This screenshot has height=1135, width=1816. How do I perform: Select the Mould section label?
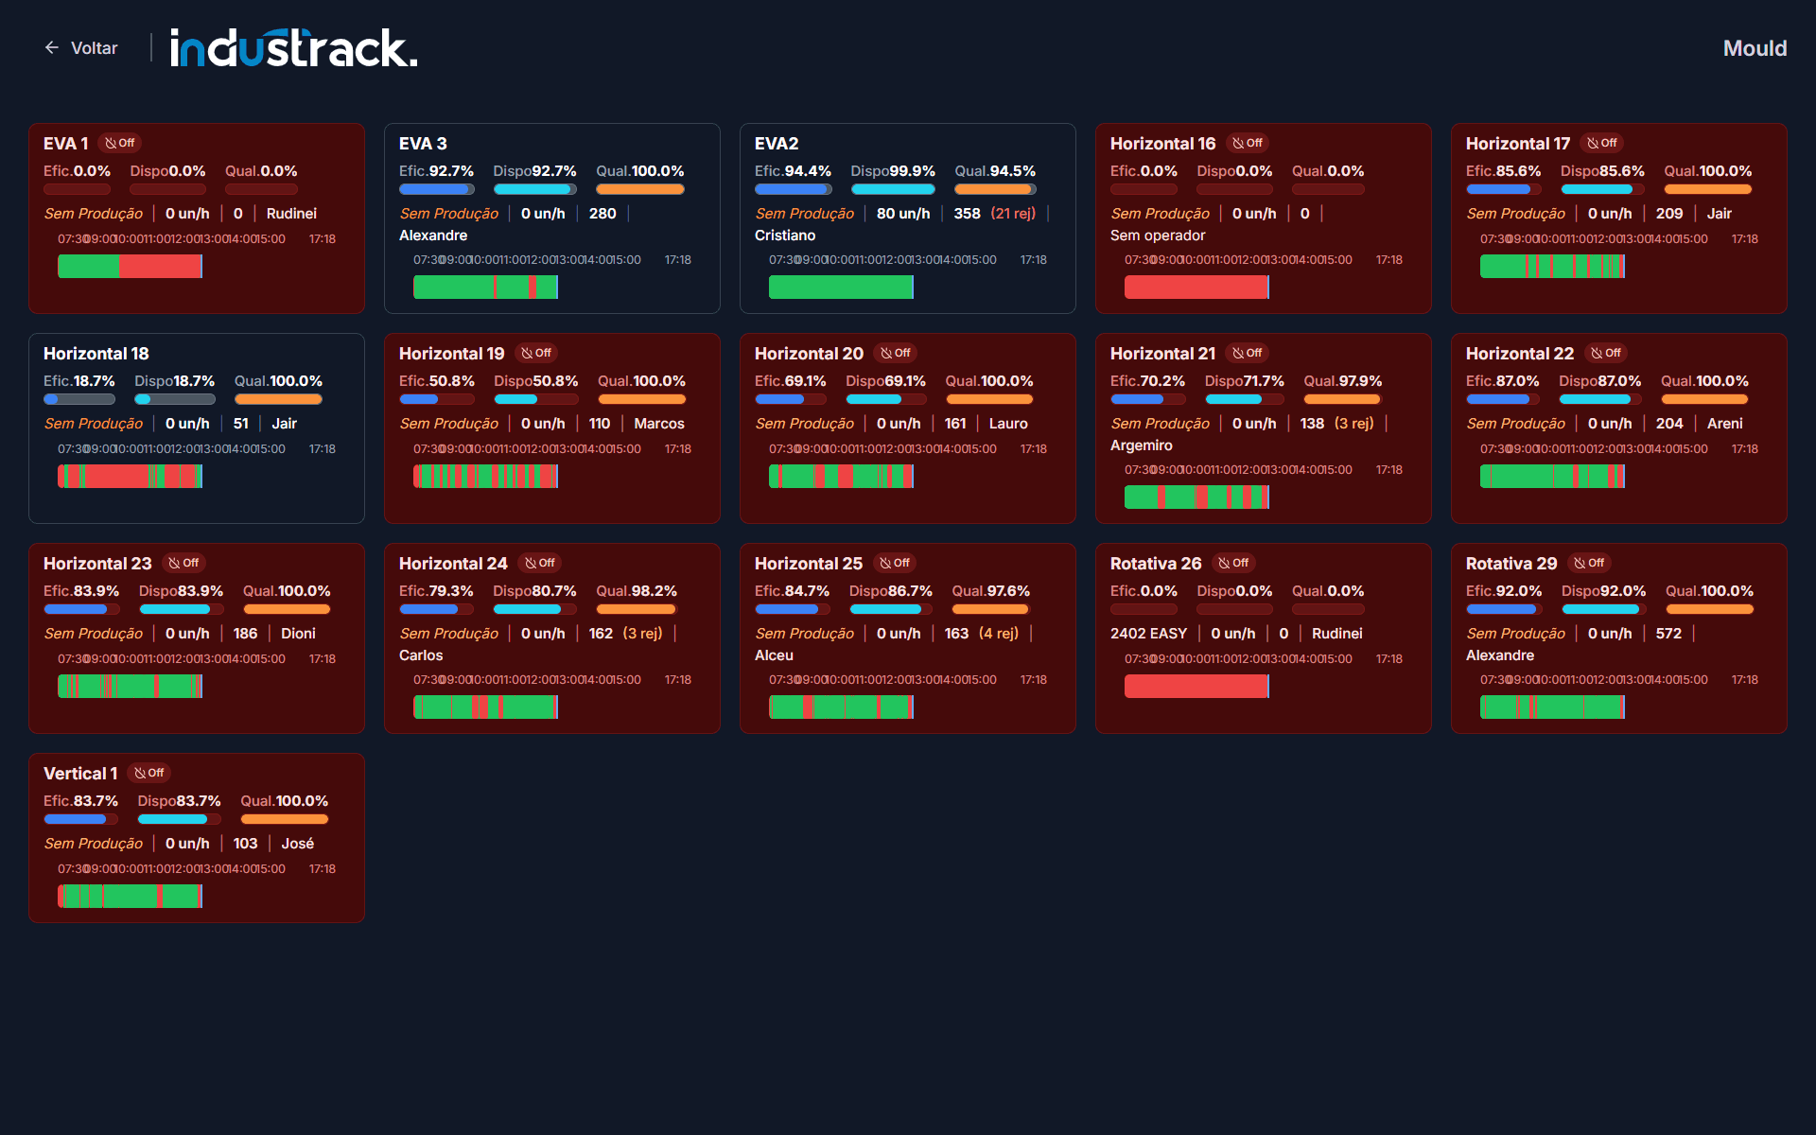pyautogui.click(x=1755, y=48)
